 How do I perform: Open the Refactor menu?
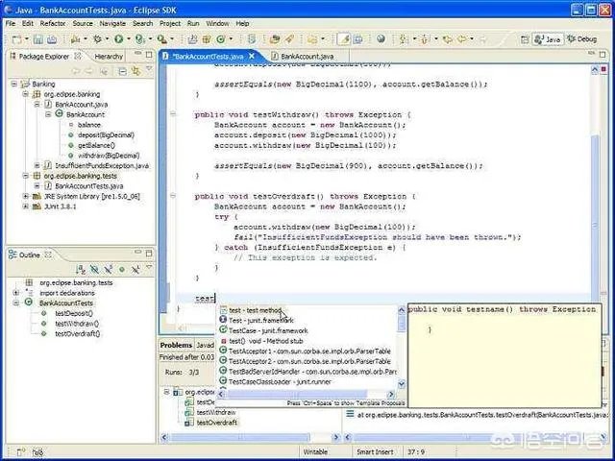[53, 22]
